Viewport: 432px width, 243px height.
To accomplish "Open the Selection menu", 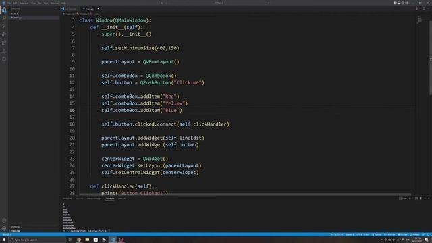I will [x=24, y=3].
